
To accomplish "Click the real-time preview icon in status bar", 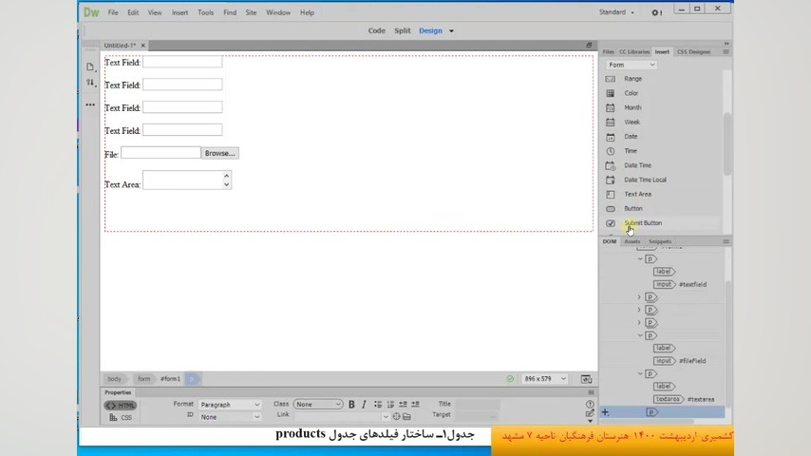I will pos(586,379).
